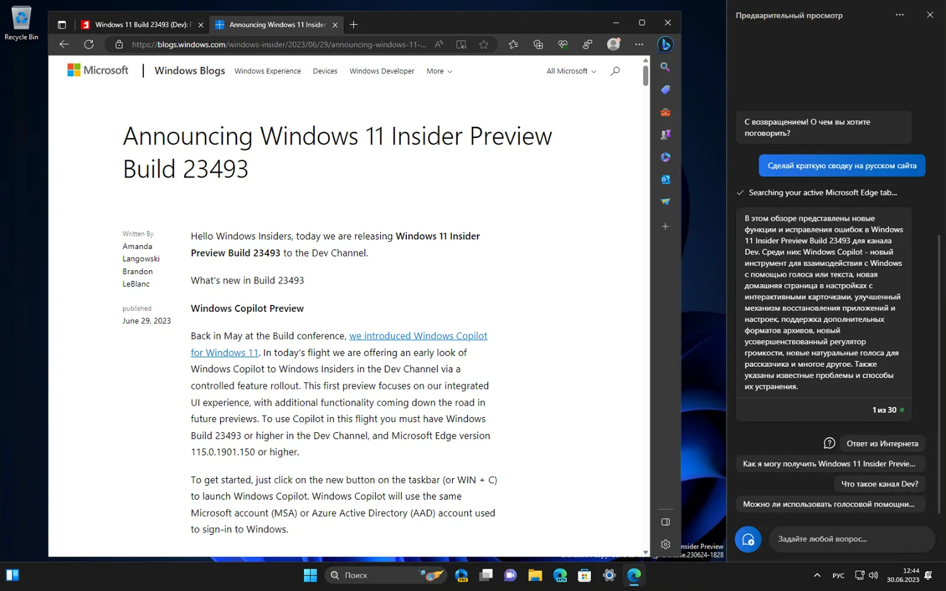The image size is (946, 591).
Task: Open the Favorites list toolbar button
Action: [x=513, y=44]
